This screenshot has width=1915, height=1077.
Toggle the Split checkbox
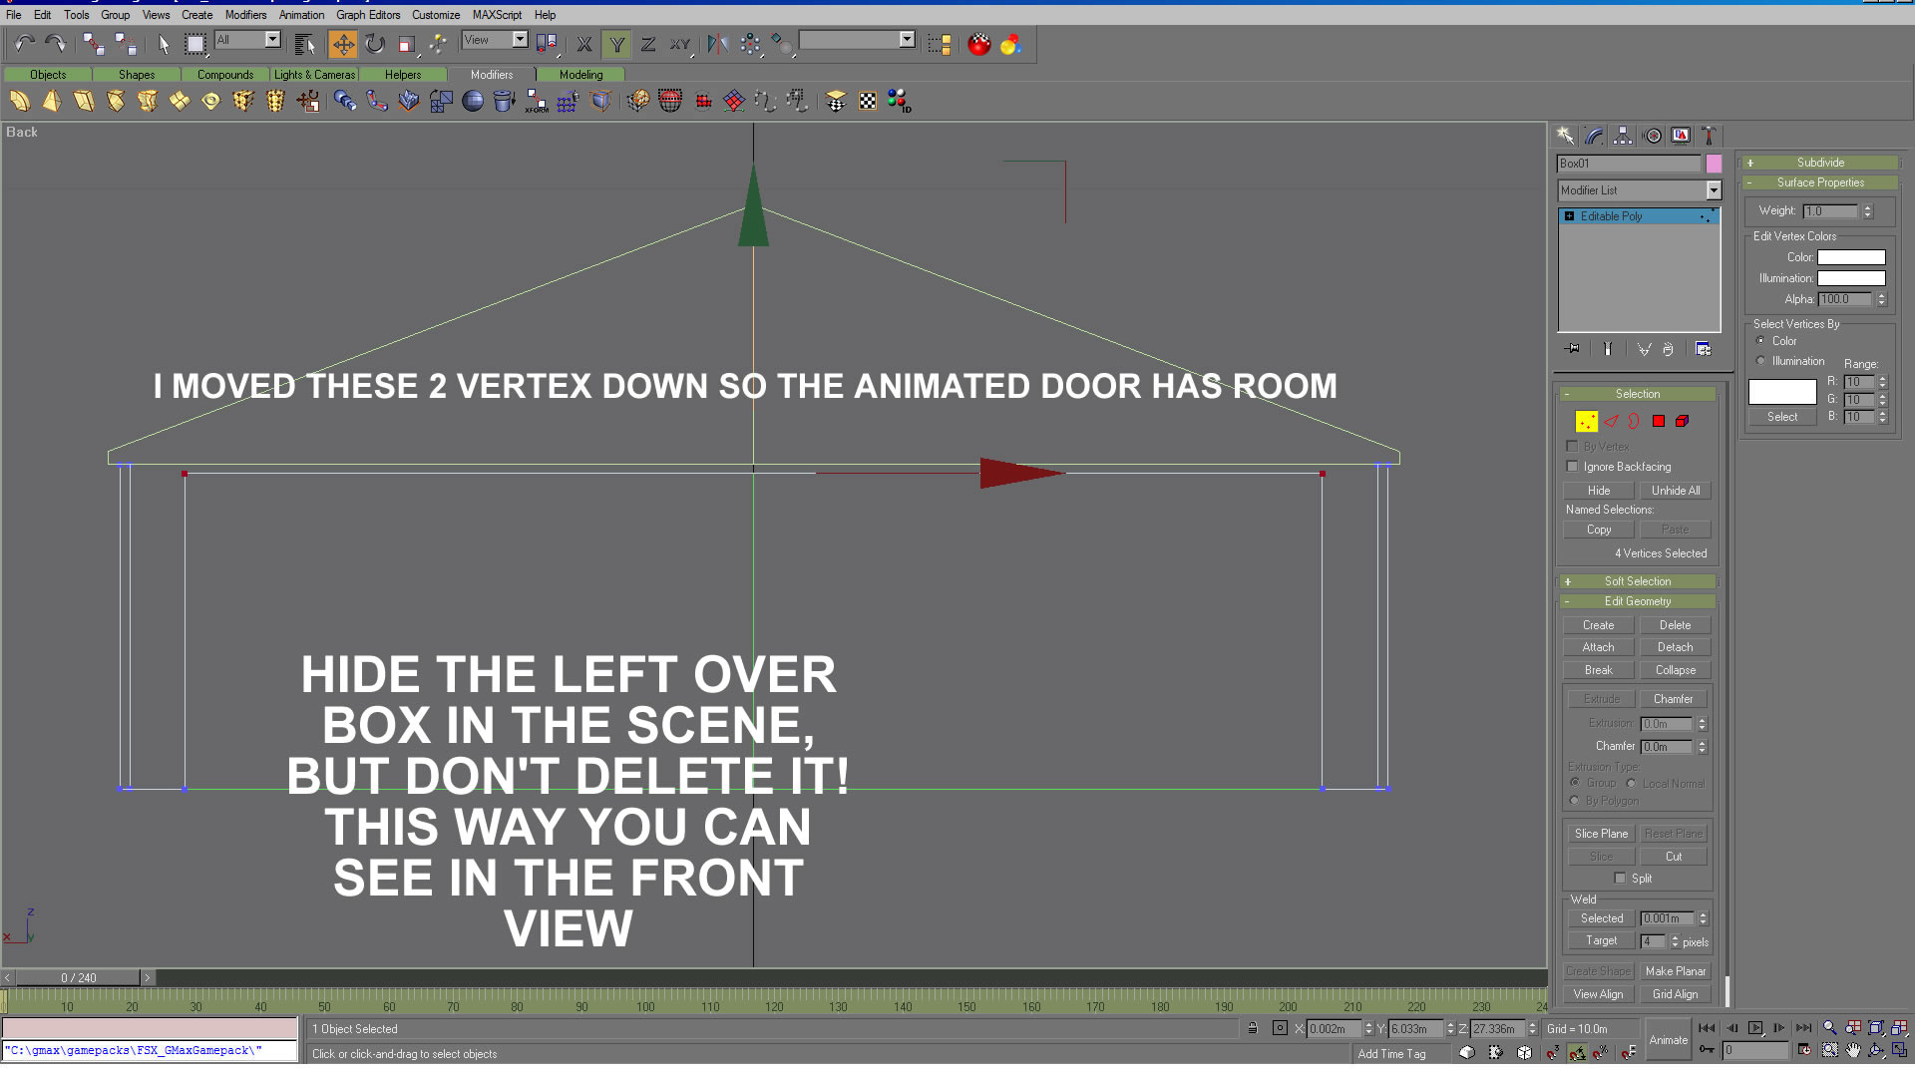(x=1620, y=879)
